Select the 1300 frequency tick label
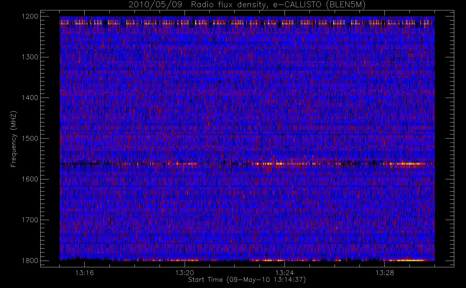466x288 pixels. tap(30, 57)
